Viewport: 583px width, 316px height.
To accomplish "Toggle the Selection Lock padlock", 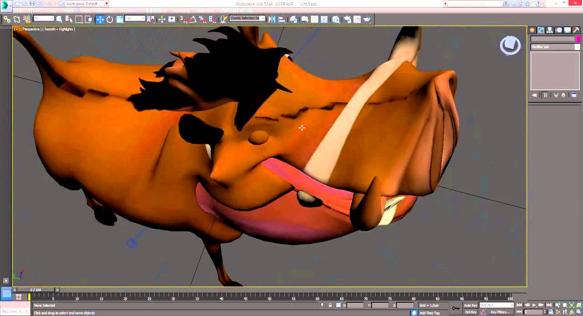I will coord(330,305).
